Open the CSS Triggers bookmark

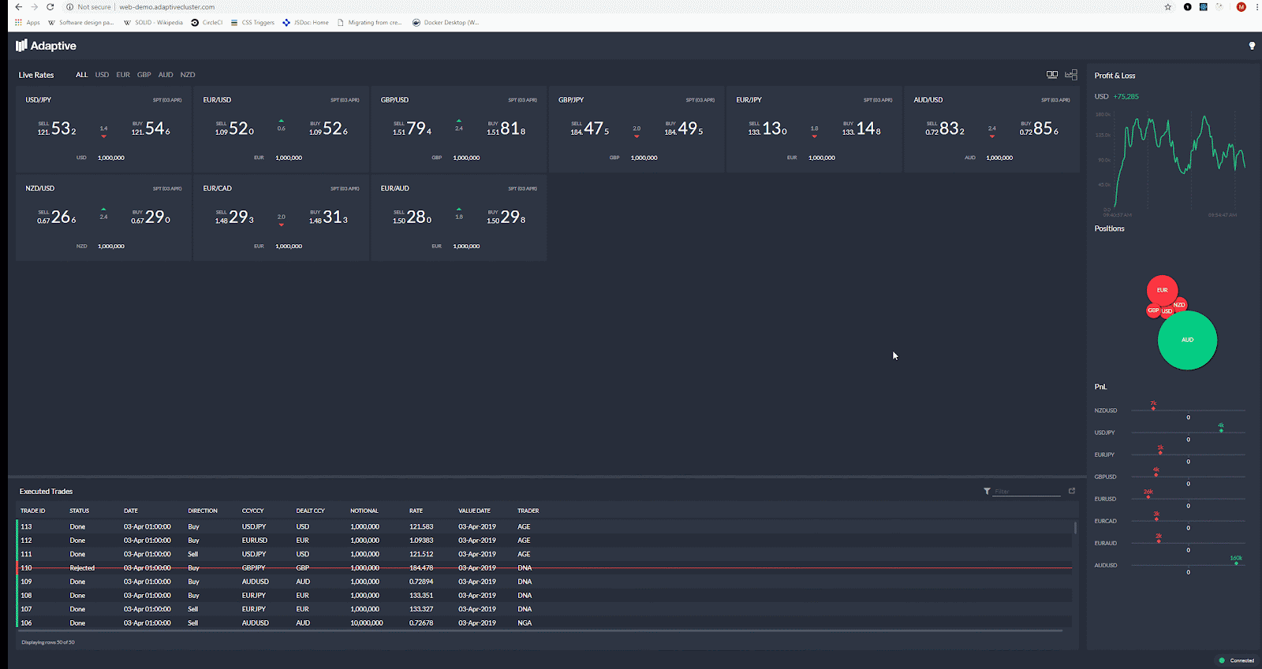(252, 23)
